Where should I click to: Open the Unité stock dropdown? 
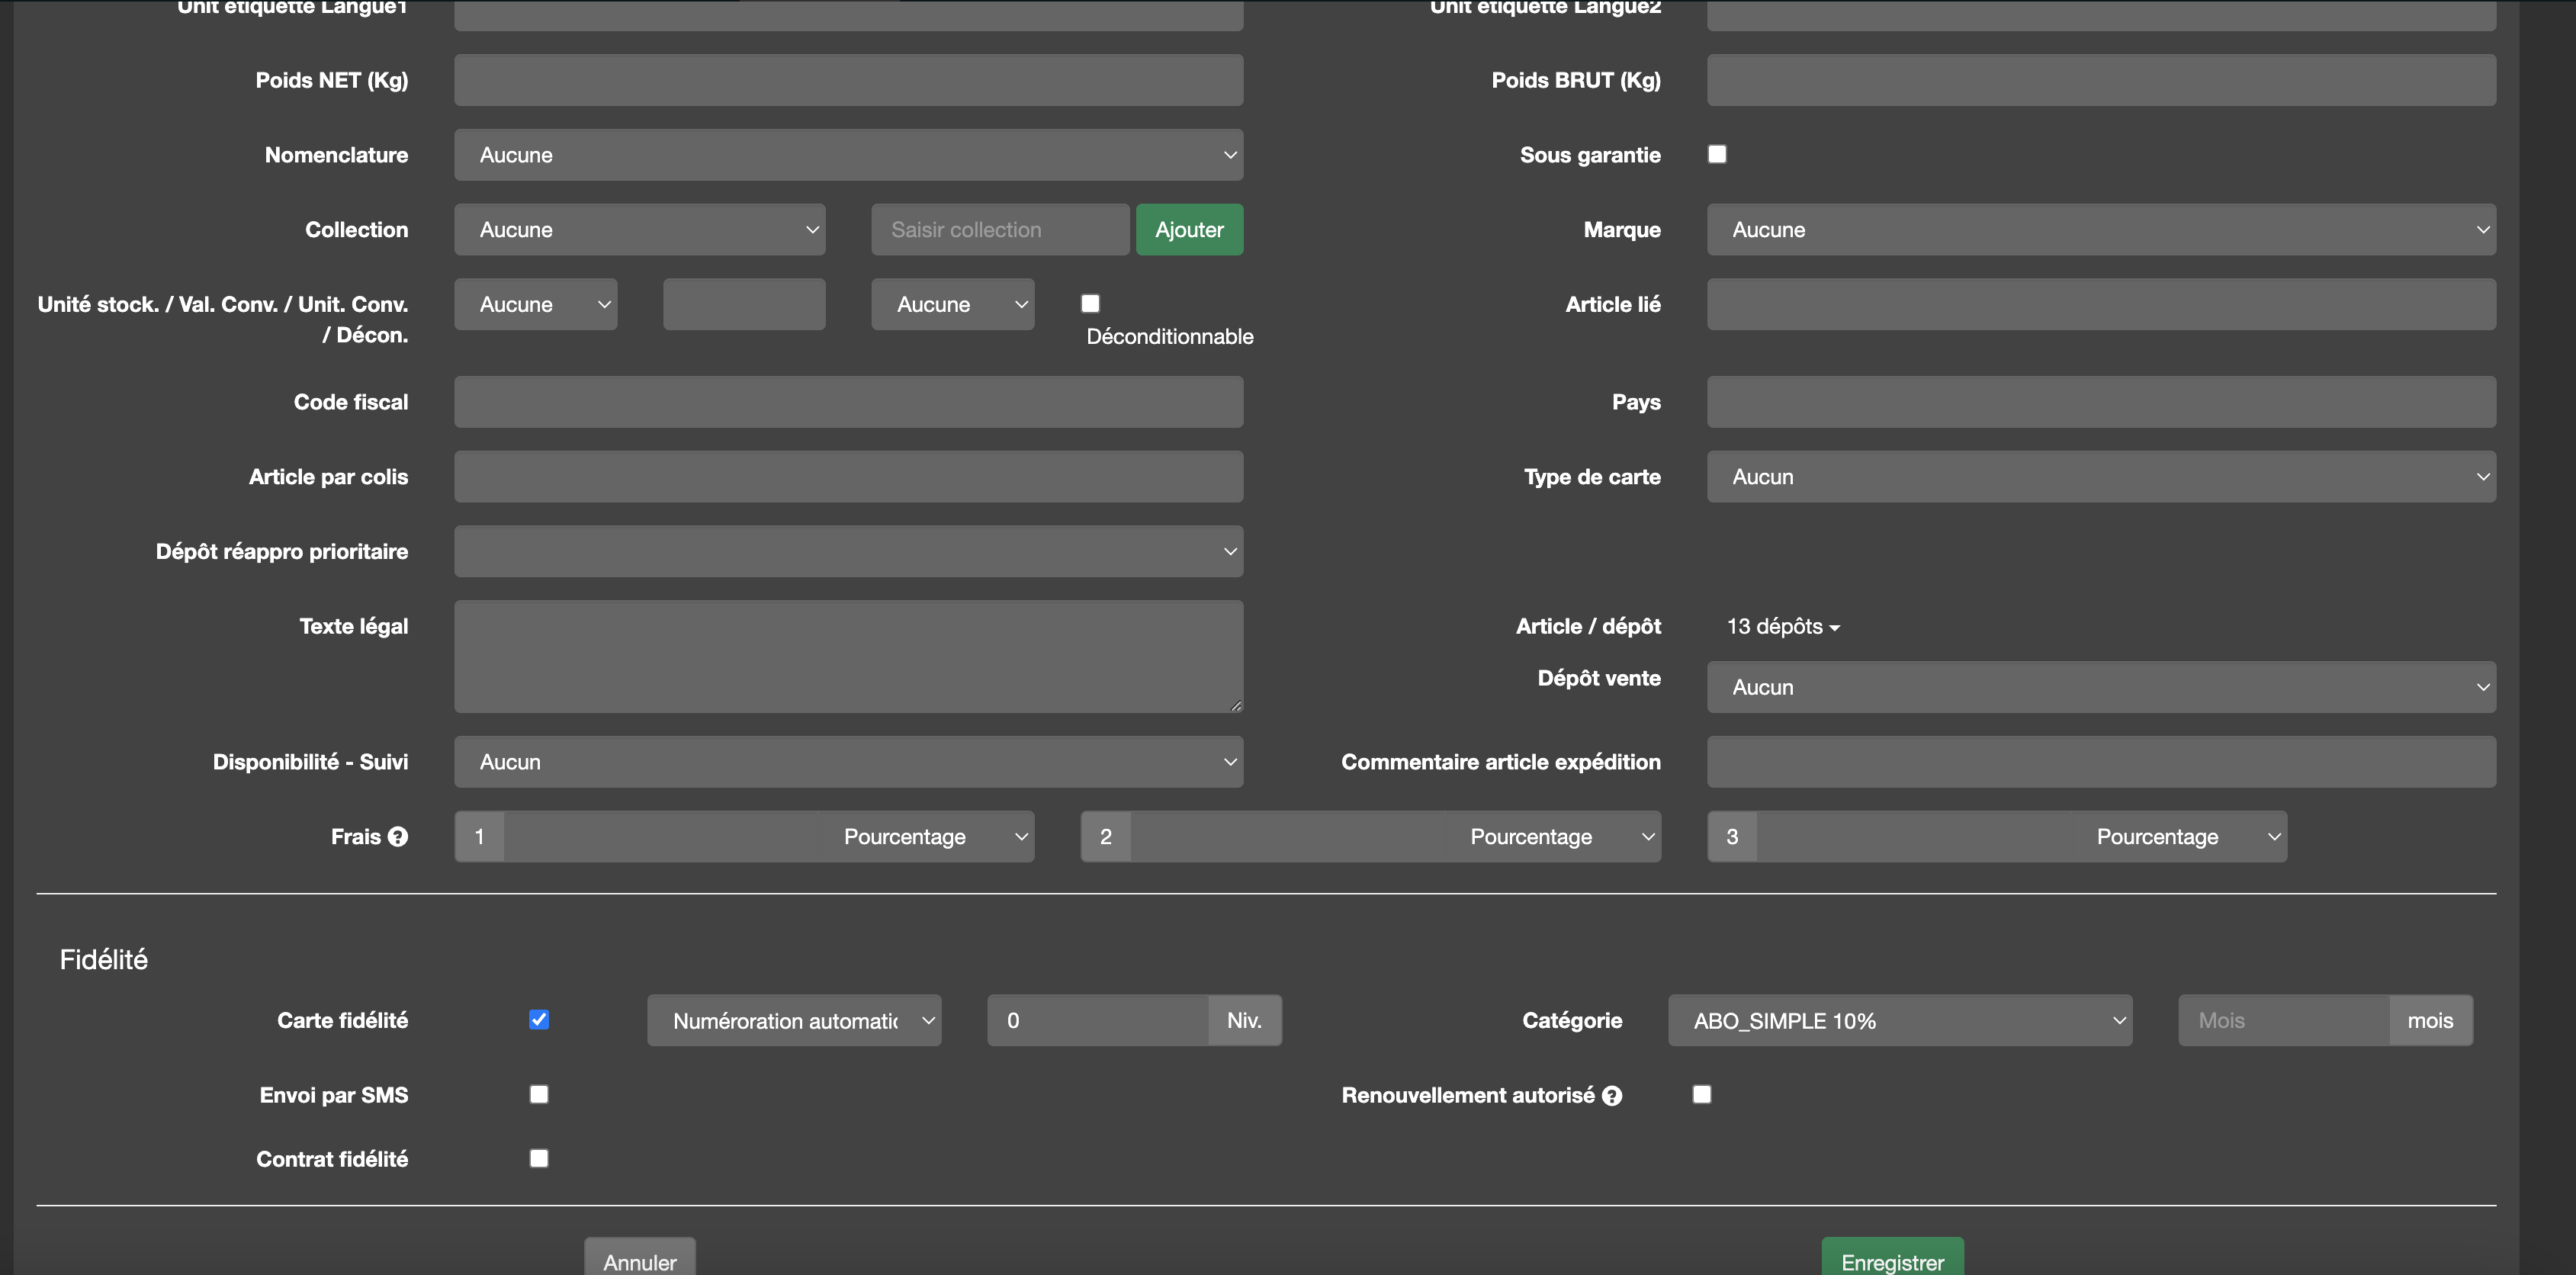pyautogui.click(x=536, y=304)
